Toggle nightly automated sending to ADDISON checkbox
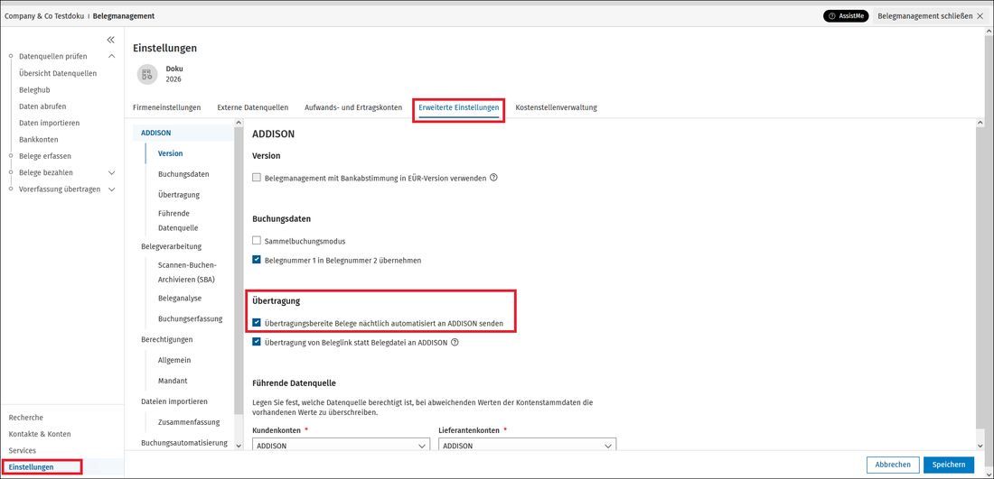The height and width of the screenshot is (479, 994). coord(257,323)
